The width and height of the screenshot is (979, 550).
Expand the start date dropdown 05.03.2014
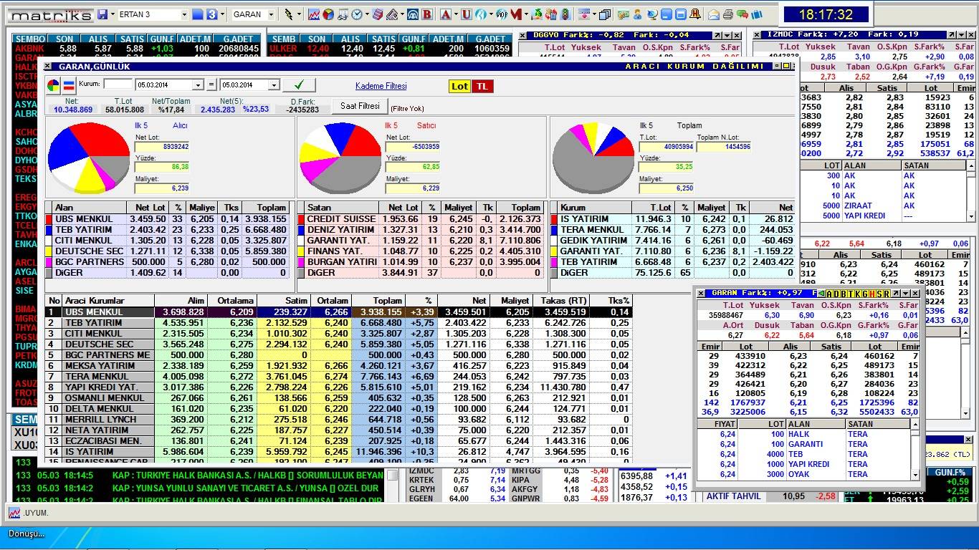[x=199, y=85]
